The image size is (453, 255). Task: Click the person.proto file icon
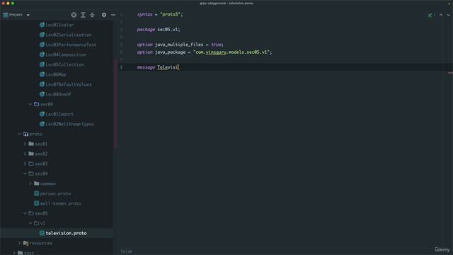36,193
